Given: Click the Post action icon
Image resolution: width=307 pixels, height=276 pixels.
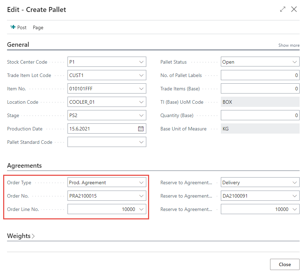Looking at the screenshot, I should click(x=13, y=27).
